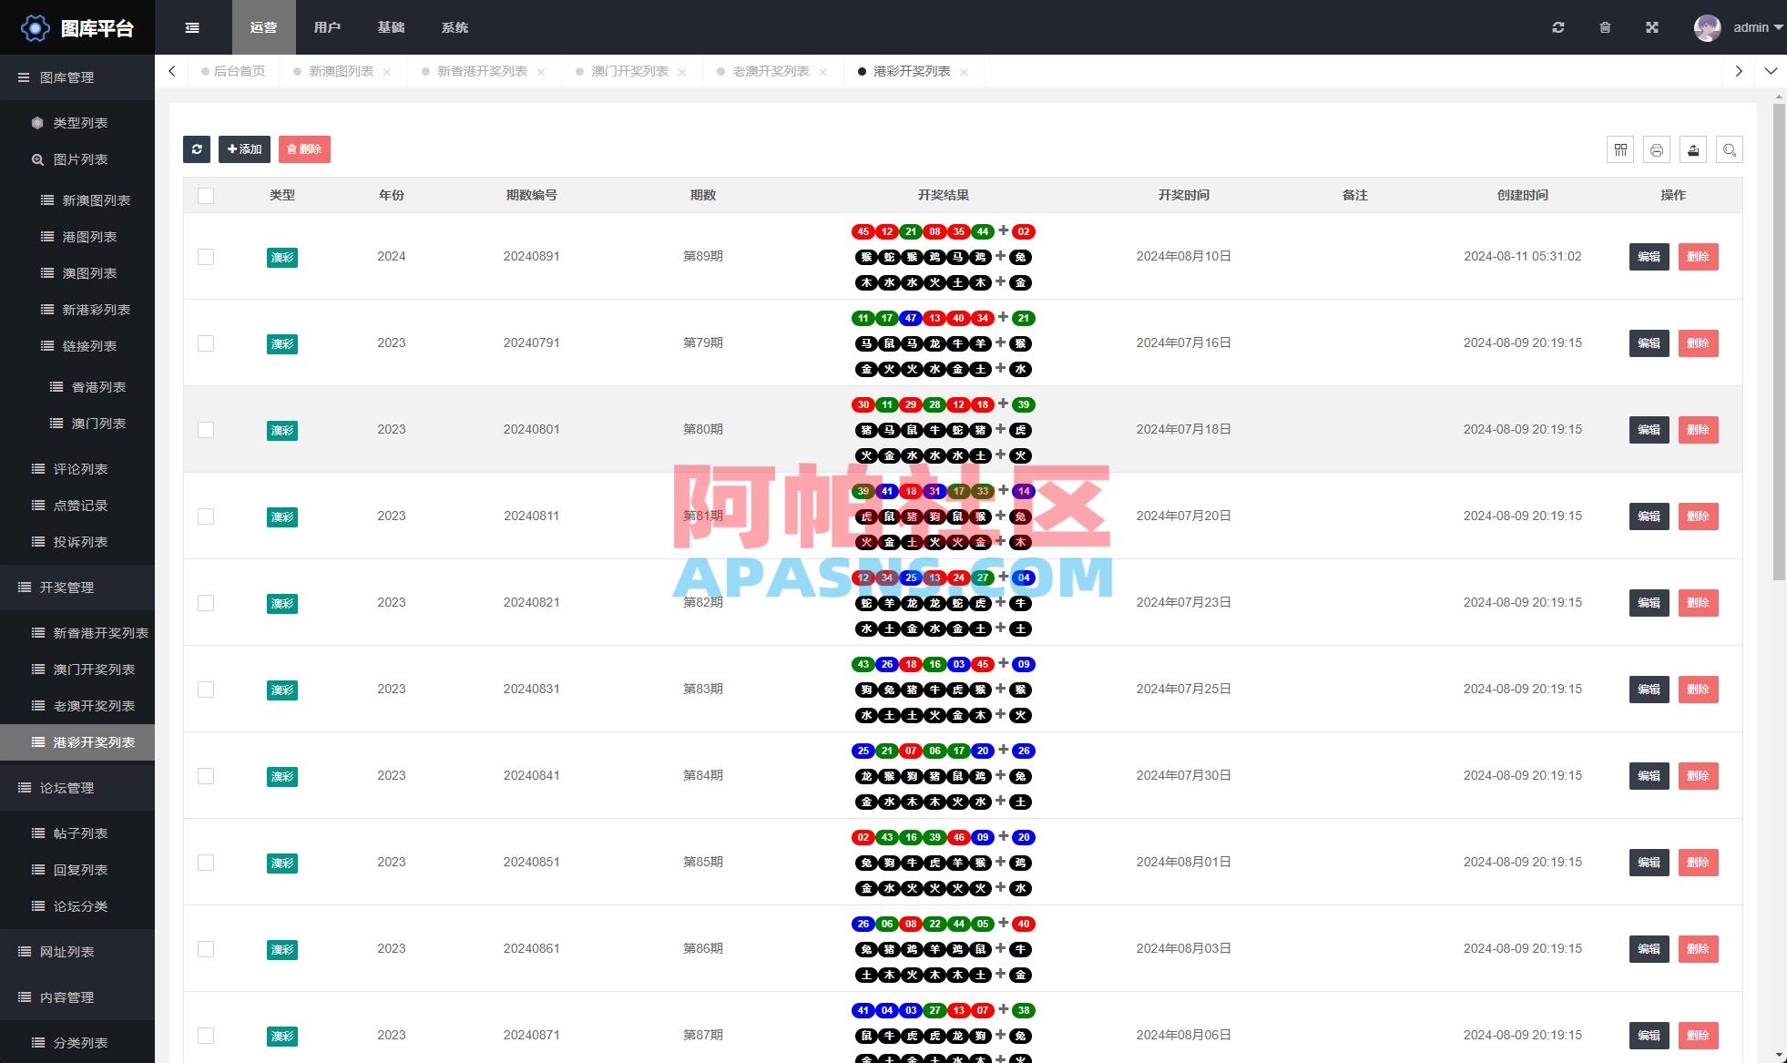Check the checkbox for period 20240891
Viewport: 1787px width, 1063px height.
coord(206,257)
